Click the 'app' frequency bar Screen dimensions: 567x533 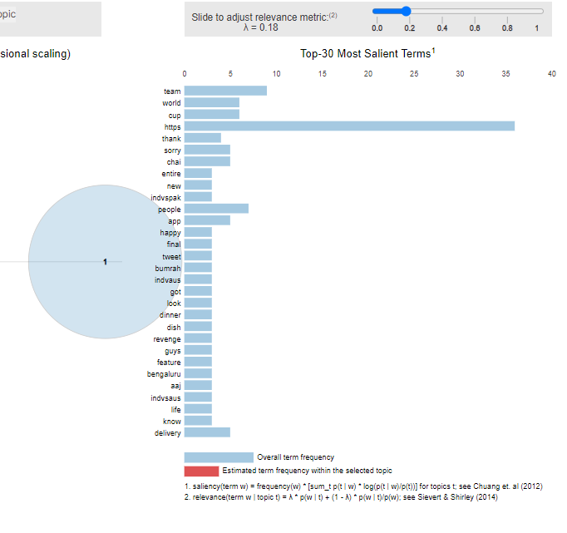click(207, 220)
